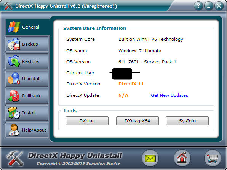Image resolution: width=227 pixels, height=170 pixels.
Task: Click the OS Name label
Action: click(77, 51)
